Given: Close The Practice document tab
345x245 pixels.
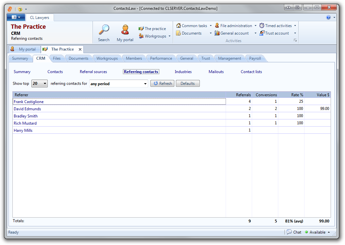Looking at the screenshot, I should pos(80,49).
